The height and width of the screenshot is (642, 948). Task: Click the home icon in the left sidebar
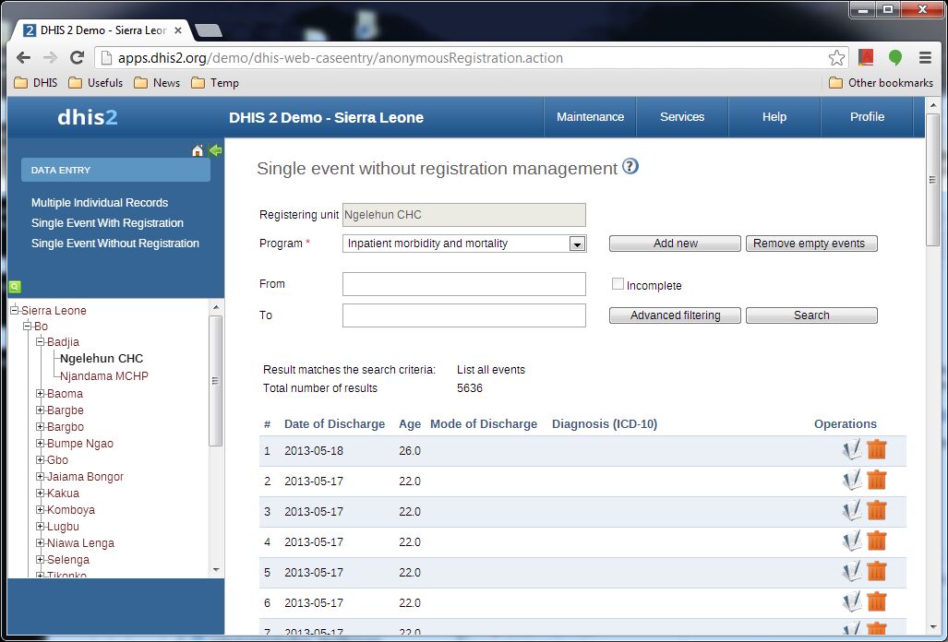(197, 150)
